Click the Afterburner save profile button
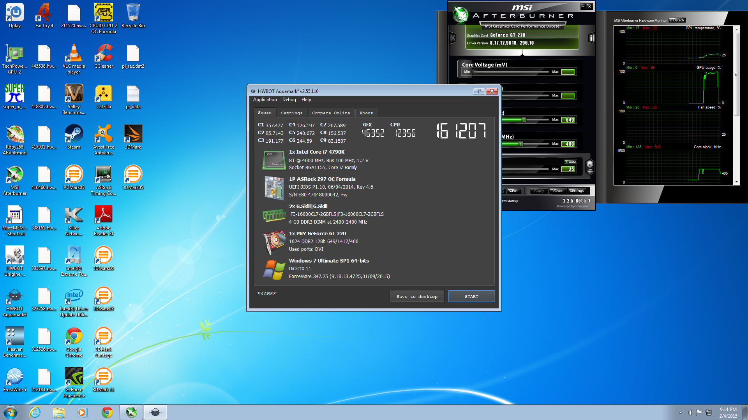Image resolution: width=748 pixels, height=420 pixels. 513,191
